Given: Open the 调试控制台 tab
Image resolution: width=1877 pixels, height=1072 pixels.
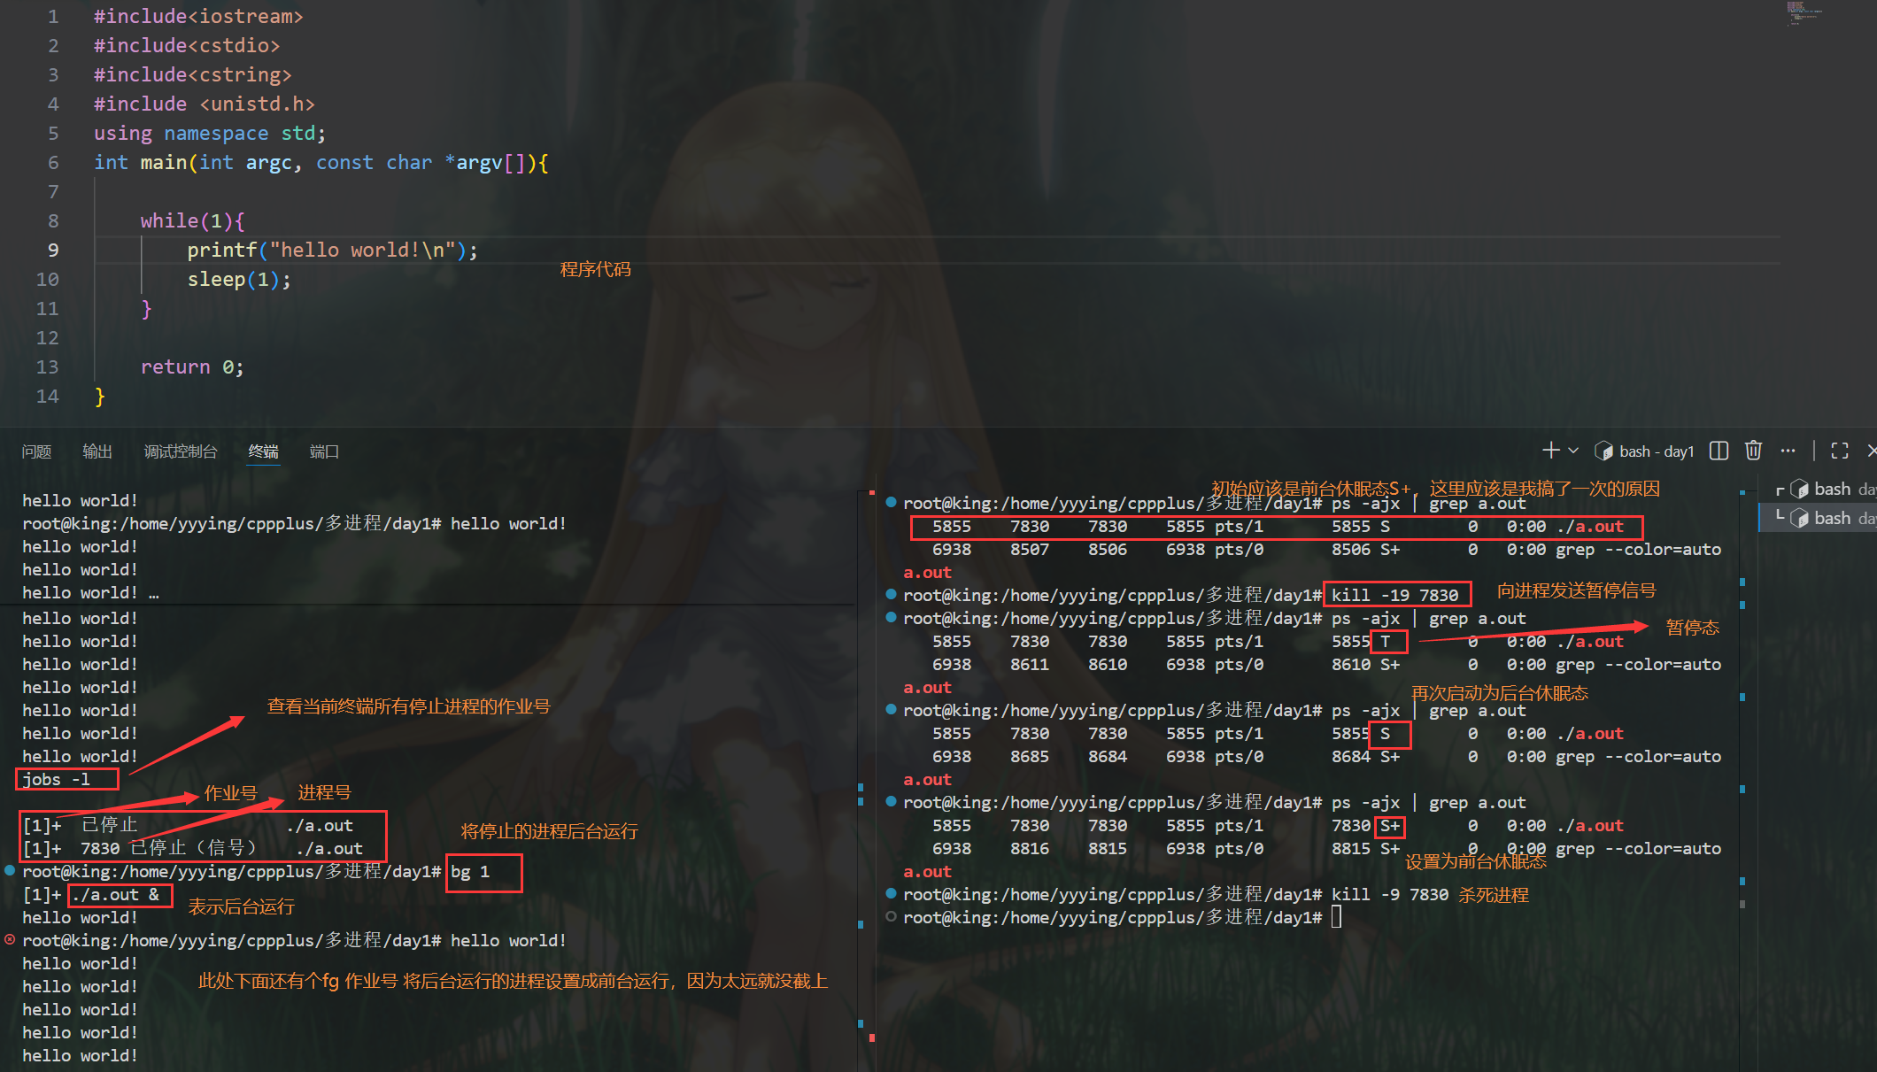Looking at the screenshot, I should pyautogui.click(x=181, y=451).
